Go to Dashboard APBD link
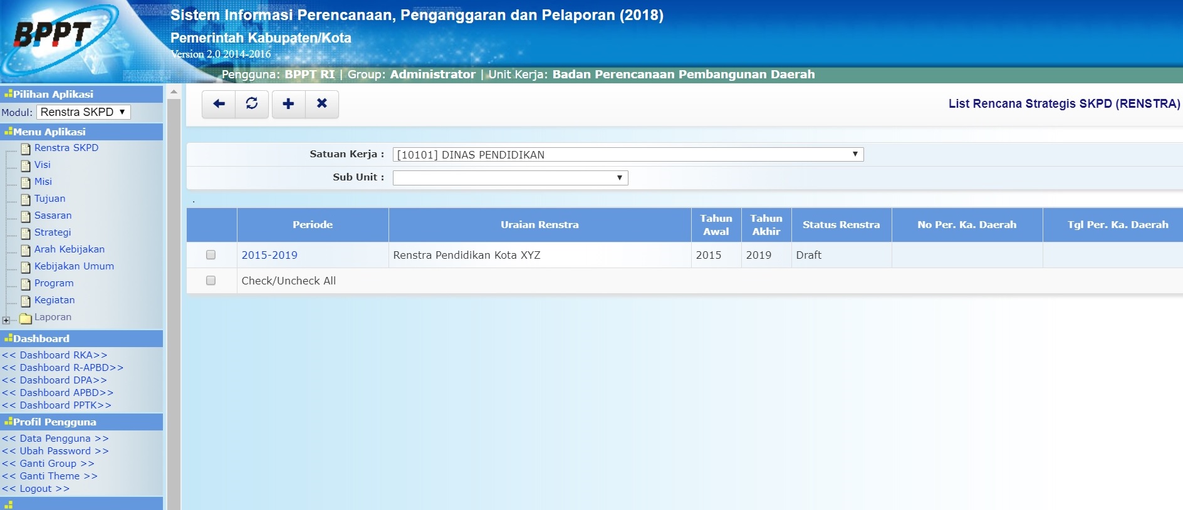 click(58, 393)
